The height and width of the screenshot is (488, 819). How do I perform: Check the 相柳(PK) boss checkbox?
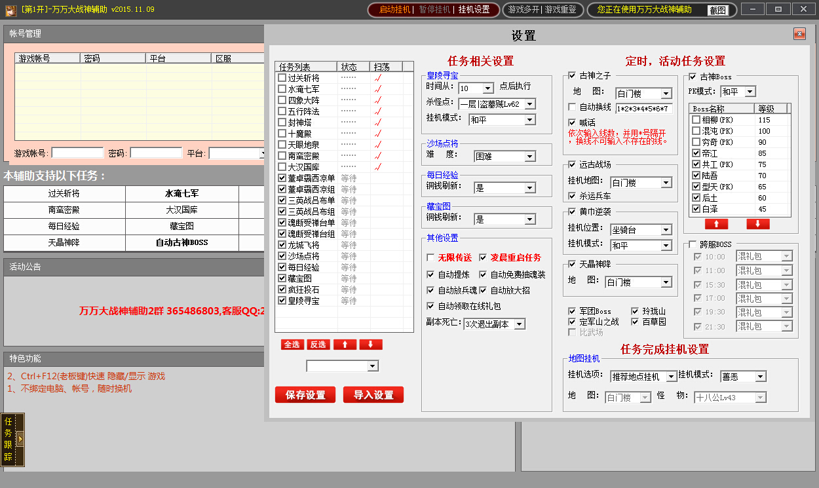[696, 120]
